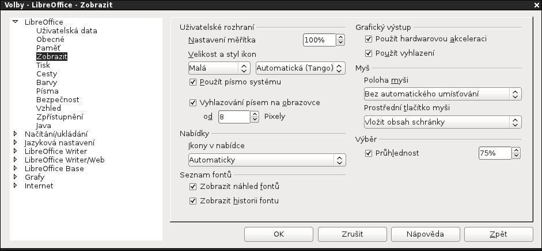The height and width of the screenshot is (251, 542).
Task: Open the Zpřístupnění settings page
Action: point(59,117)
